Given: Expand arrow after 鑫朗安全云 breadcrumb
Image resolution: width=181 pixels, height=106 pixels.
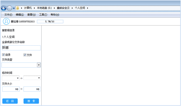Looking at the screenshot, I should point(72,8).
